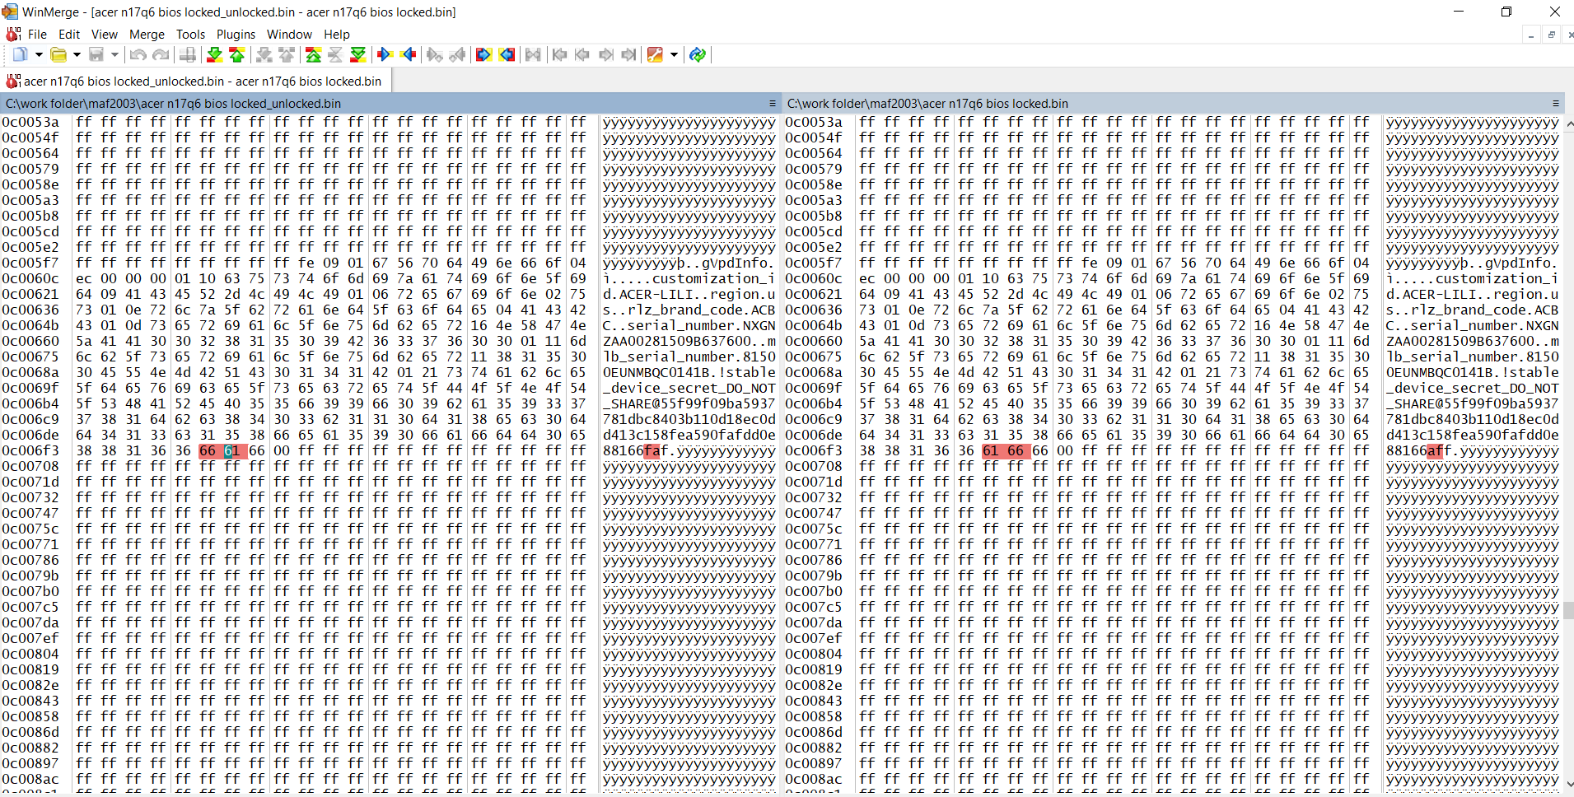
Task: Go to Previous Difference green up arrow
Action: click(x=237, y=54)
